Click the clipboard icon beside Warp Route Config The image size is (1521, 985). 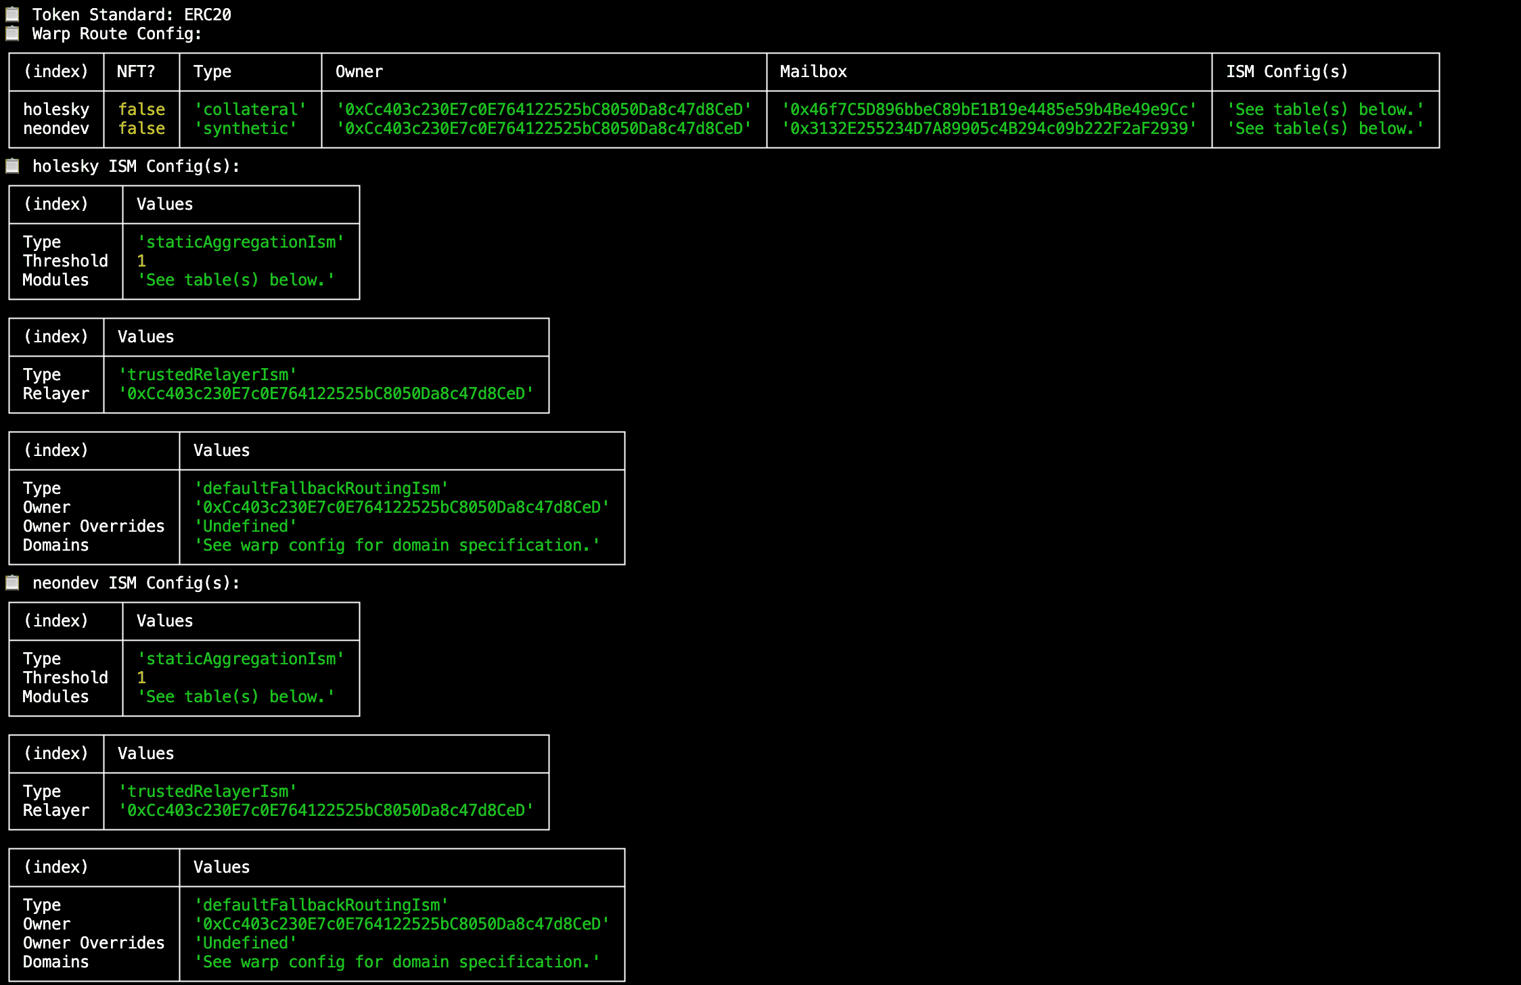point(12,33)
